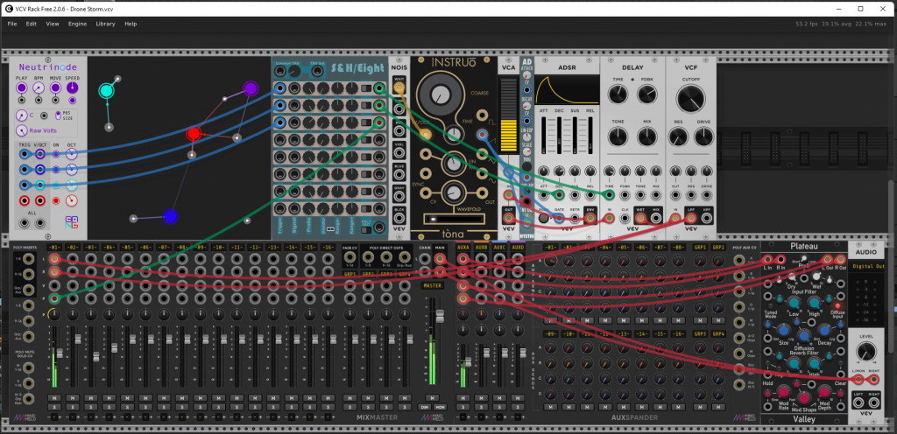Open the View menu
Image resolution: width=897 pixels, height=434 pixels.
coord(53,24)
